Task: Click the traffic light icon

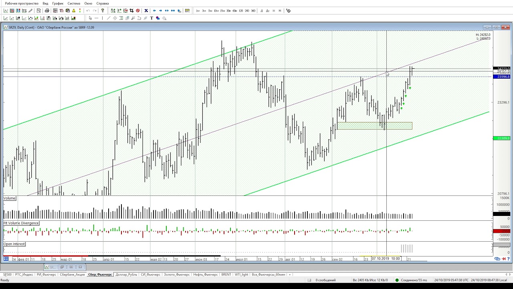Action: [x=80, y=10]
